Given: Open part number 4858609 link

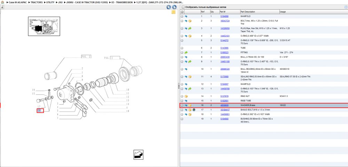Looking at the screenshot, I should click(224, 105).
